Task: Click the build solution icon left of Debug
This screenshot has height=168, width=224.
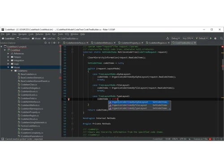Action: click(168, 38)
